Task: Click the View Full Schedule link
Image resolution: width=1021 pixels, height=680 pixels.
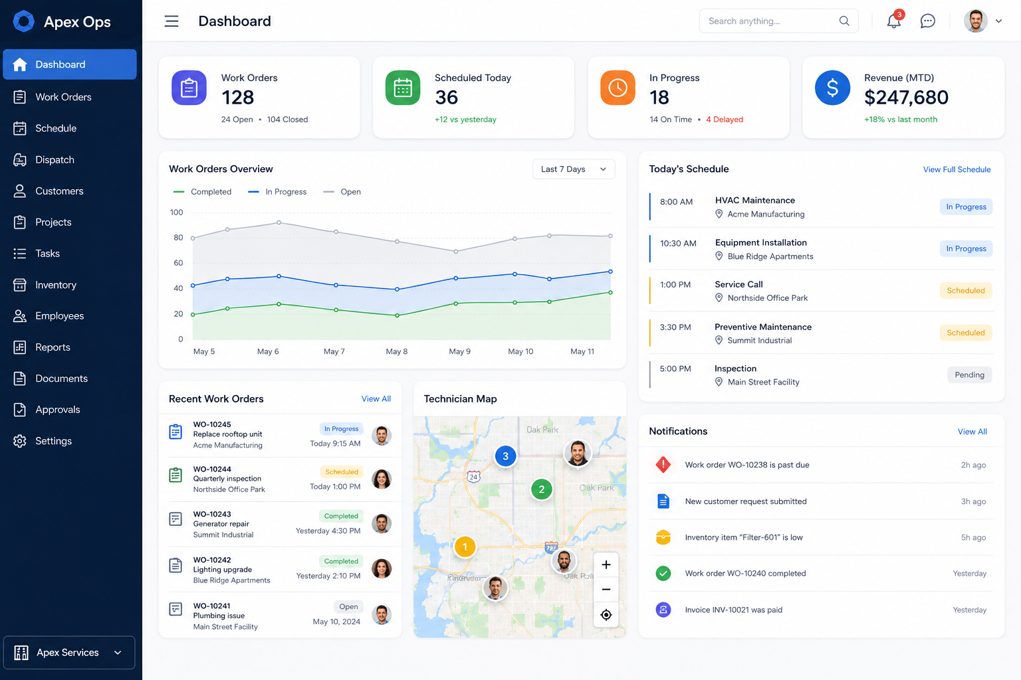Action: pyautogui.click(x=957, y=170)
